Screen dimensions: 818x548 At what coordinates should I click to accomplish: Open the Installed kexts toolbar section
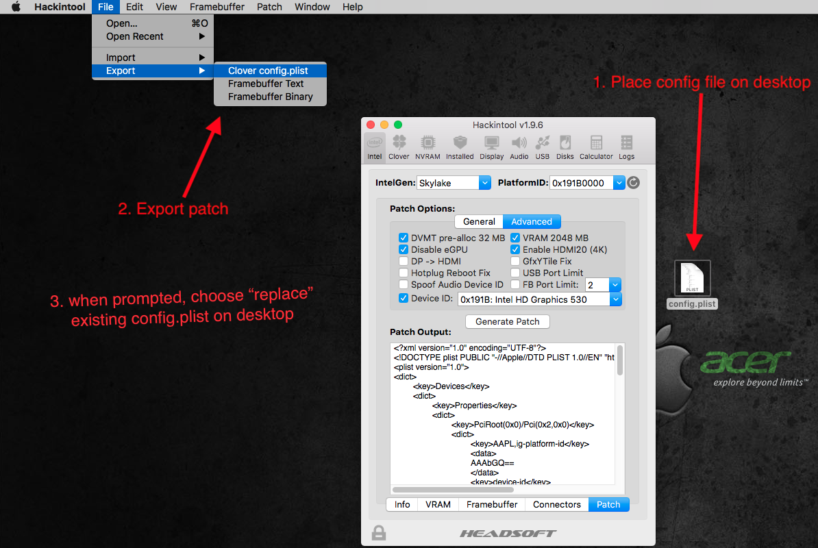click(x=460, y=147)
